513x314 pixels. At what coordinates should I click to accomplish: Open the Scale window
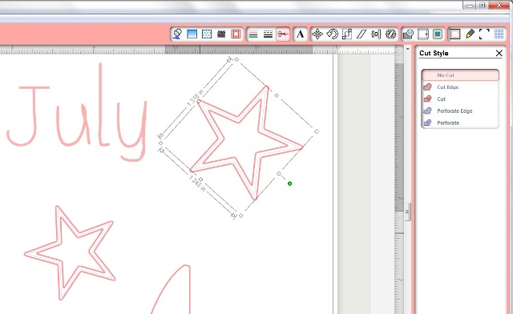point(347,34)
